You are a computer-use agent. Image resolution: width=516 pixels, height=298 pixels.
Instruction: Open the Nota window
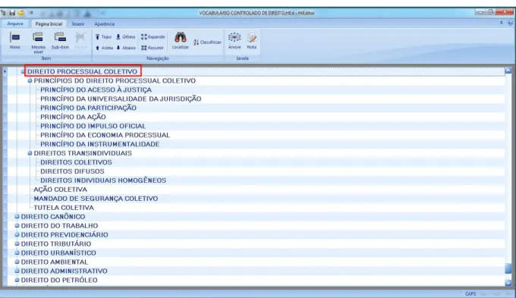pyautogui.click(x=252, y=37)
